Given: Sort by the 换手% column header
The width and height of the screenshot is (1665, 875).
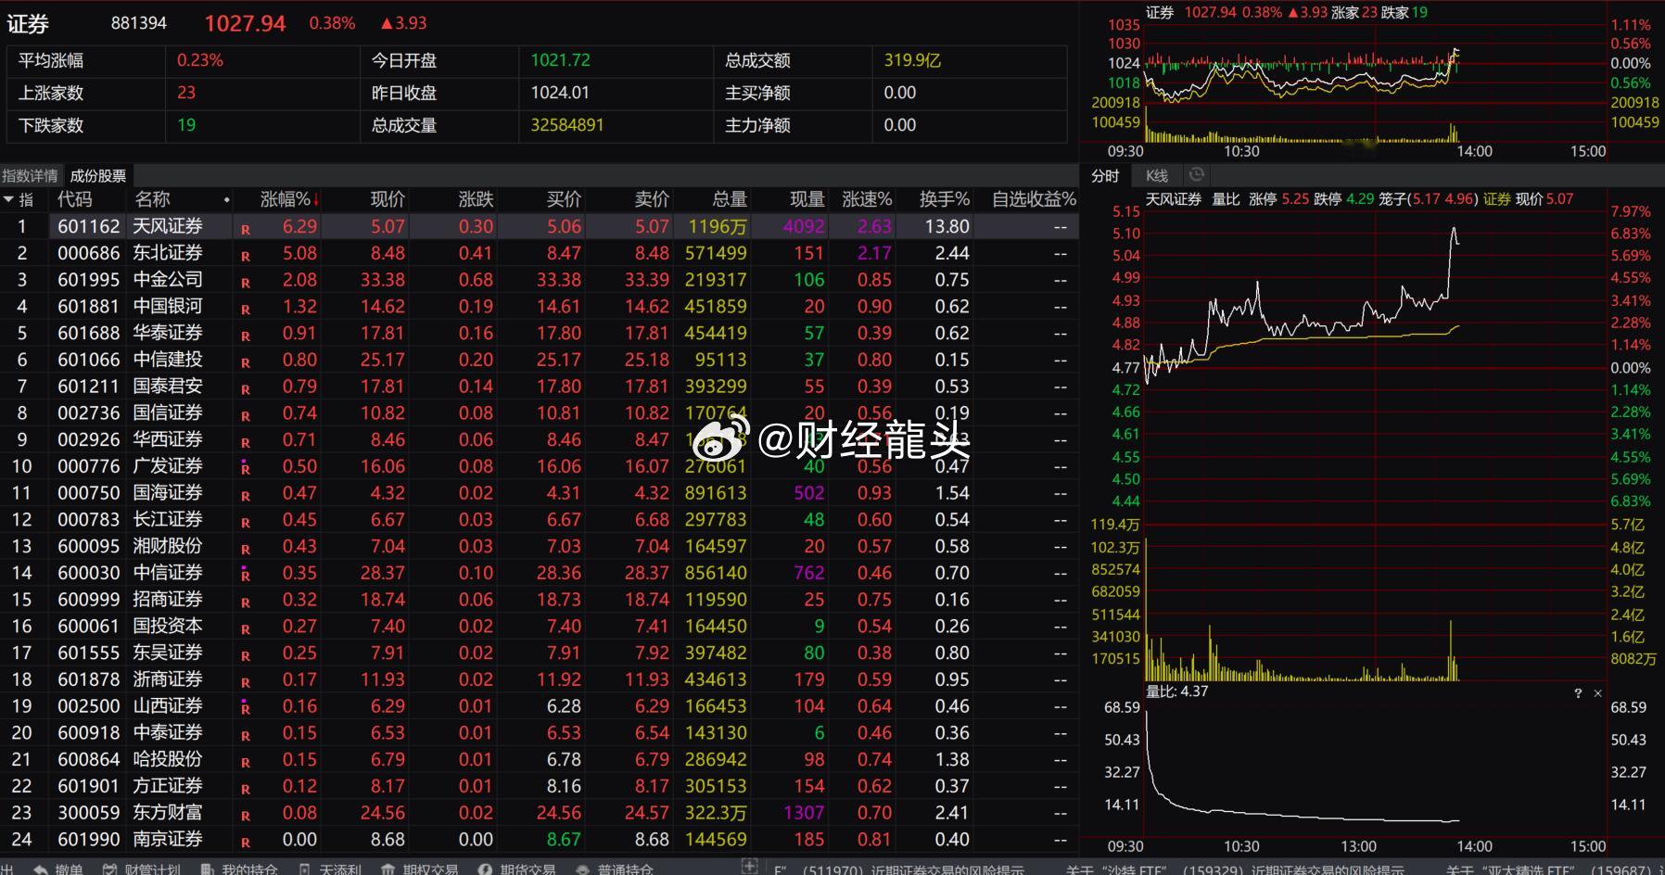Looking at the screenshot, I should point(945,199).
